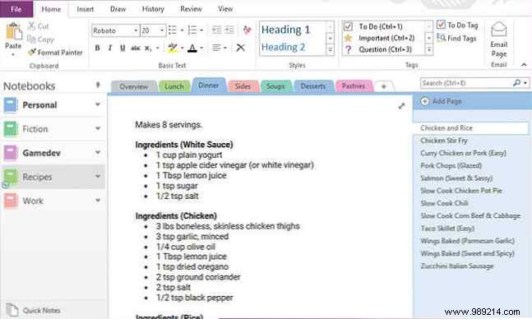Apply strikethrough formatting
This screenshot has height=319, width=532.
pos(136,48)
